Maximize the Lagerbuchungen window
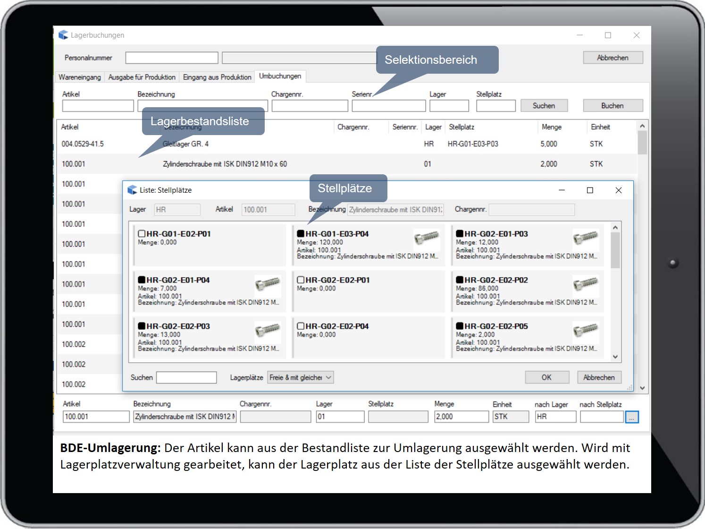 [608, 35]
